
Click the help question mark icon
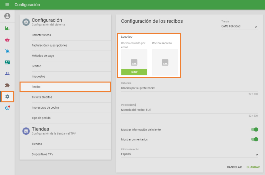pos(7,108)
